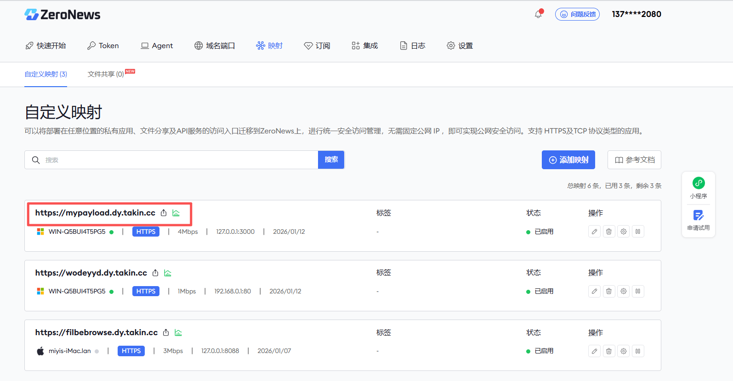Delete the mypayload.dy.takin.cc mapping
This screenshot has height=381, width=733.
tap(609, 232)
